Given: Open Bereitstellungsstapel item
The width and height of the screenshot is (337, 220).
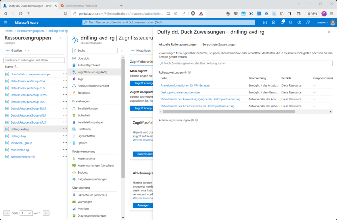Looking at the screenshot, I should click(x=91, y=122).
